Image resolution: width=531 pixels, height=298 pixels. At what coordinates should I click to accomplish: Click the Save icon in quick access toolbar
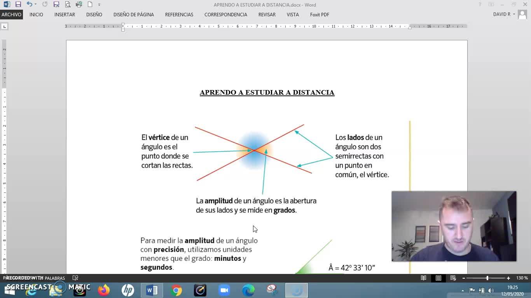pos(18,5)
